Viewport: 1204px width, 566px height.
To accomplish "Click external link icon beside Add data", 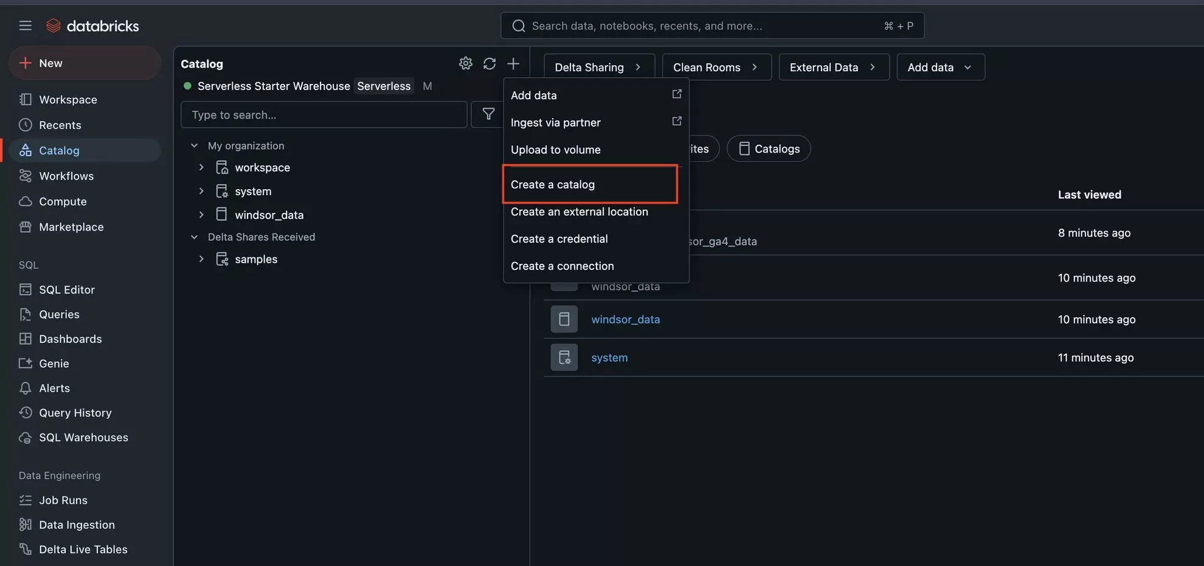I will tap(677, 94).
